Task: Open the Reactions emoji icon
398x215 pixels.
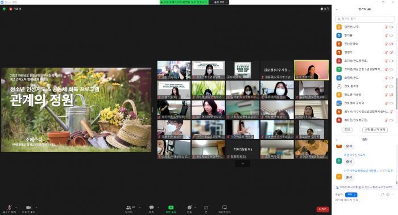Action: [x=189, y=208]
